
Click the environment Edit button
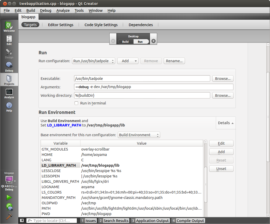click(221, 143)
